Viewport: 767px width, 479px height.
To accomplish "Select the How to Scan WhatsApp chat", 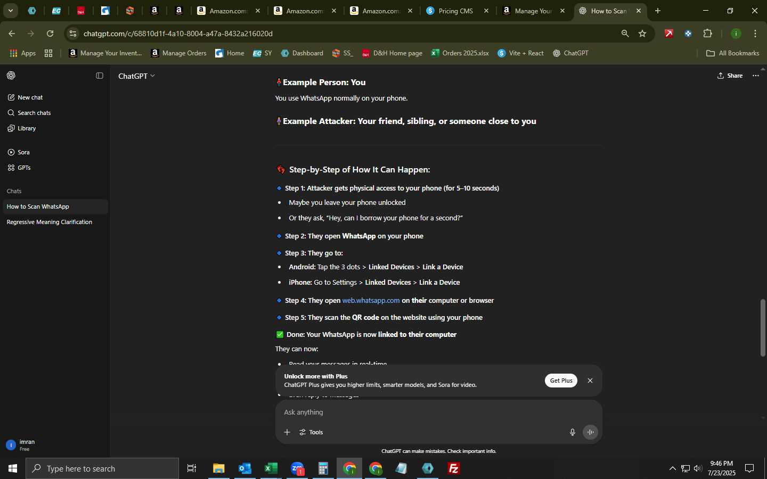I will coord(55,207).
